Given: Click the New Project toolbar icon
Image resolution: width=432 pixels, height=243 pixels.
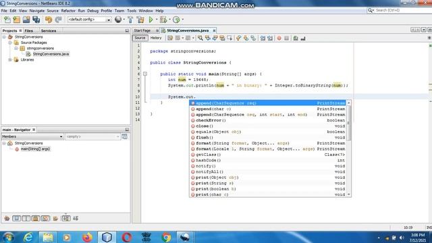Looking at the screenshot, I should [x=16, y=20].
